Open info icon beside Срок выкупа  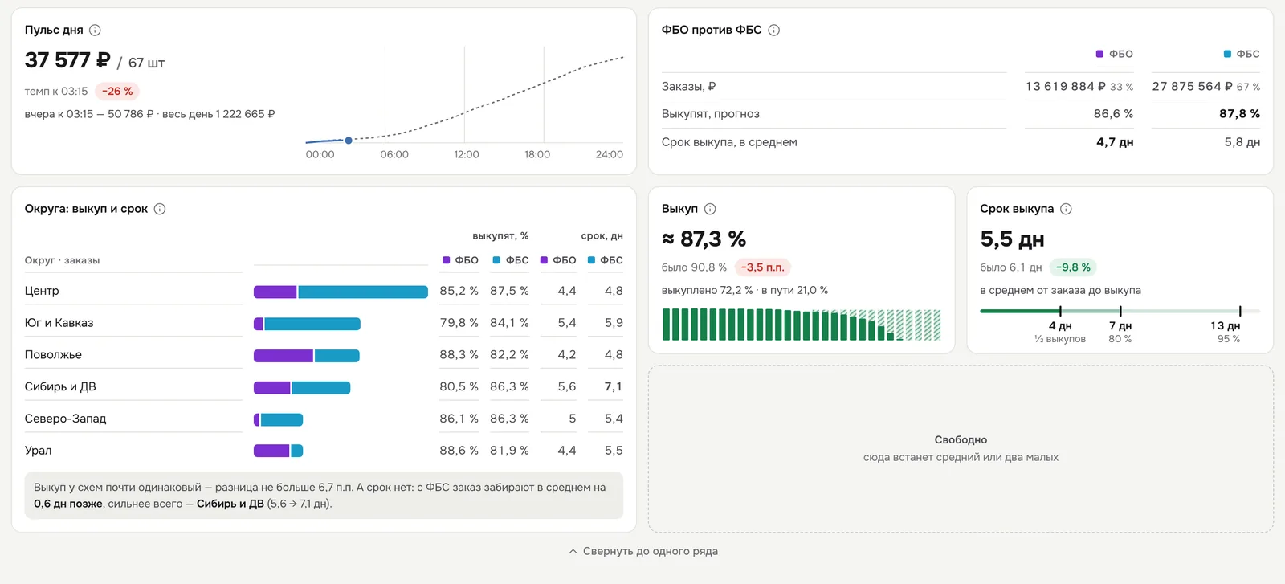click(x=1066, y=209)
